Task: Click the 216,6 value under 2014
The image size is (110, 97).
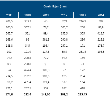Action: (x=101, y=39)
